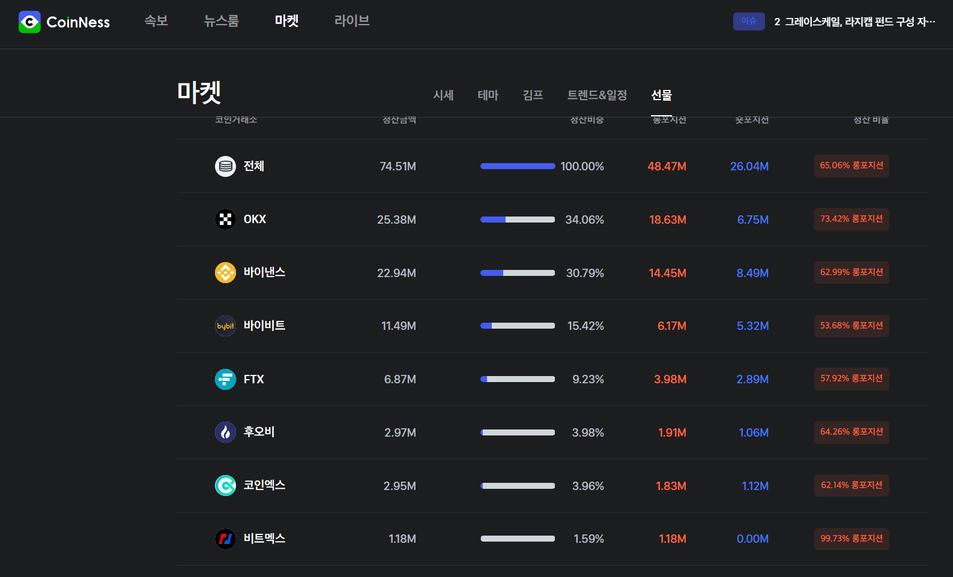Viewport: 953px width, 577px height.
Task: Click the 48.47M long position value
Action: (667, 167)
